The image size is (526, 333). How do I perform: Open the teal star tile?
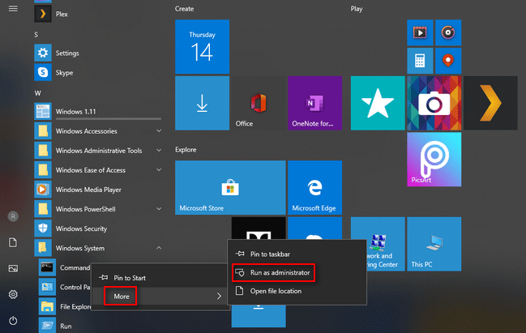click(378, 103)
